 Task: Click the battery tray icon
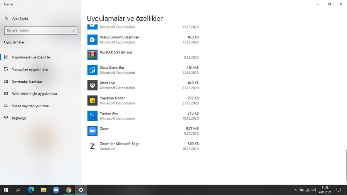(302, 190)
